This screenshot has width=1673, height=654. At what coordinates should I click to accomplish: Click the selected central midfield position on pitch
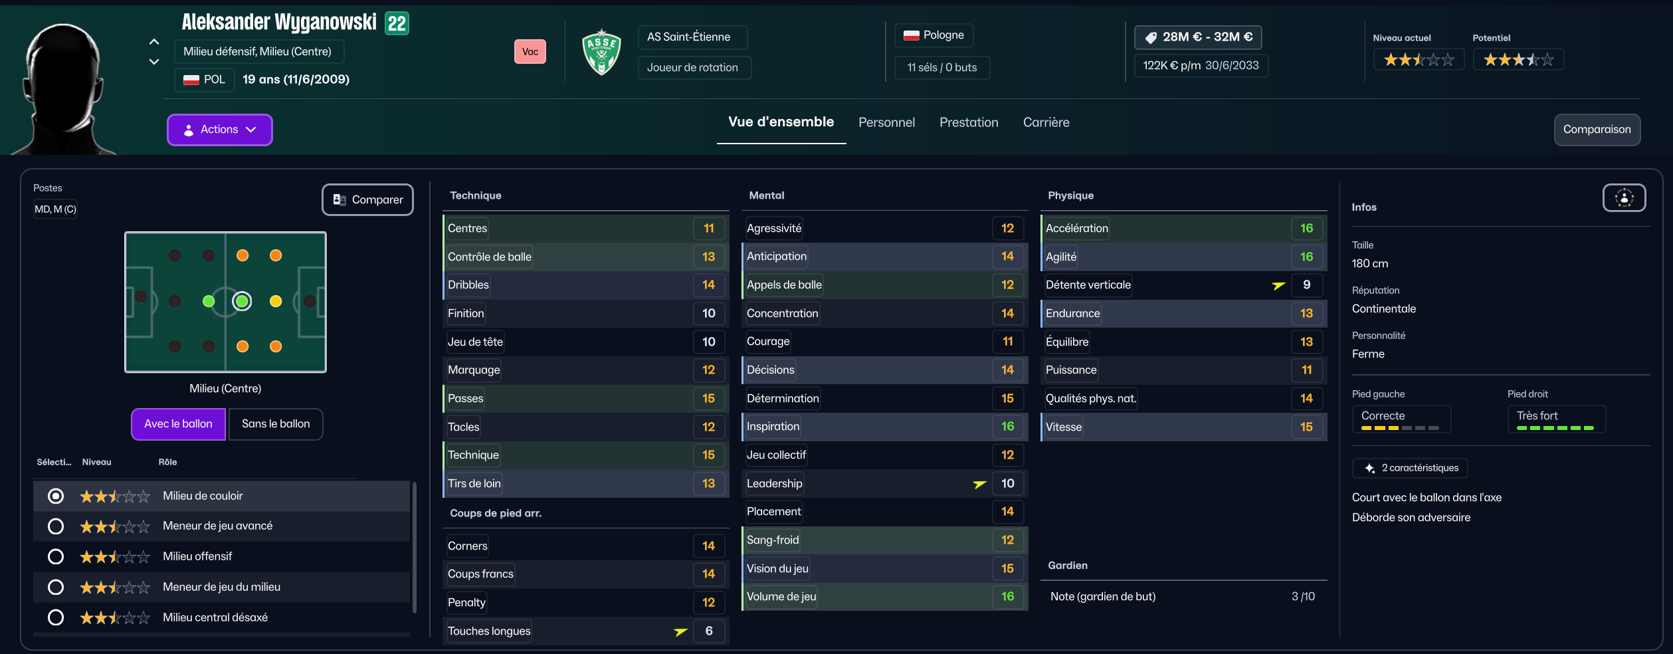tap(242, 302)
